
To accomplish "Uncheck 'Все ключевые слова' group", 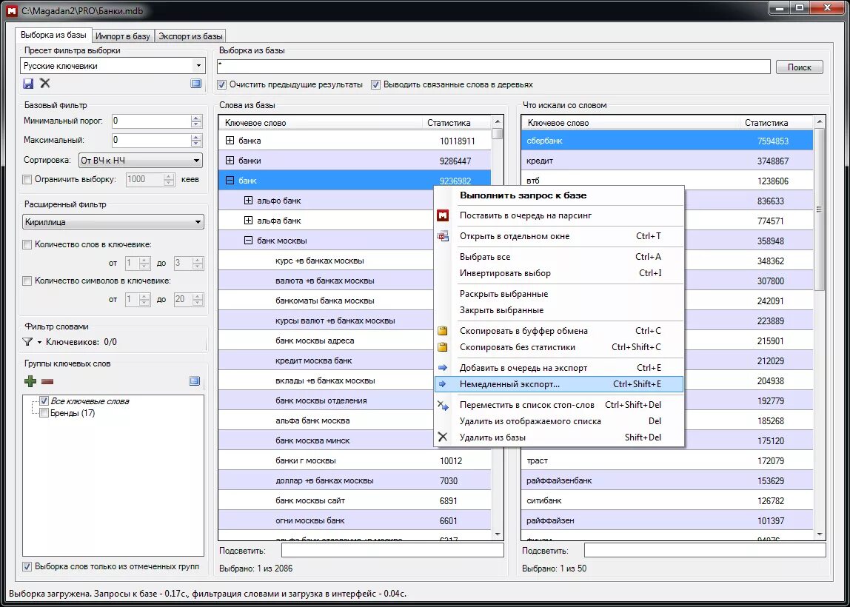I will click(44, 402).
